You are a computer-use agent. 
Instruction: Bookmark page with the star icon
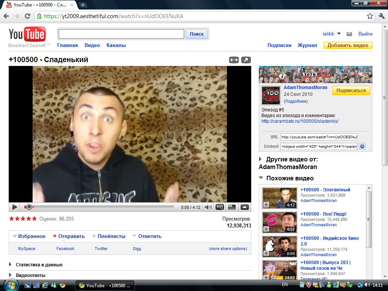(370, 16)
